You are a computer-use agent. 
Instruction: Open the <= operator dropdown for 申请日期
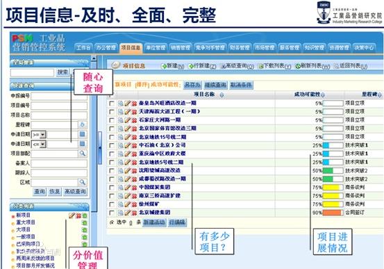42,144
